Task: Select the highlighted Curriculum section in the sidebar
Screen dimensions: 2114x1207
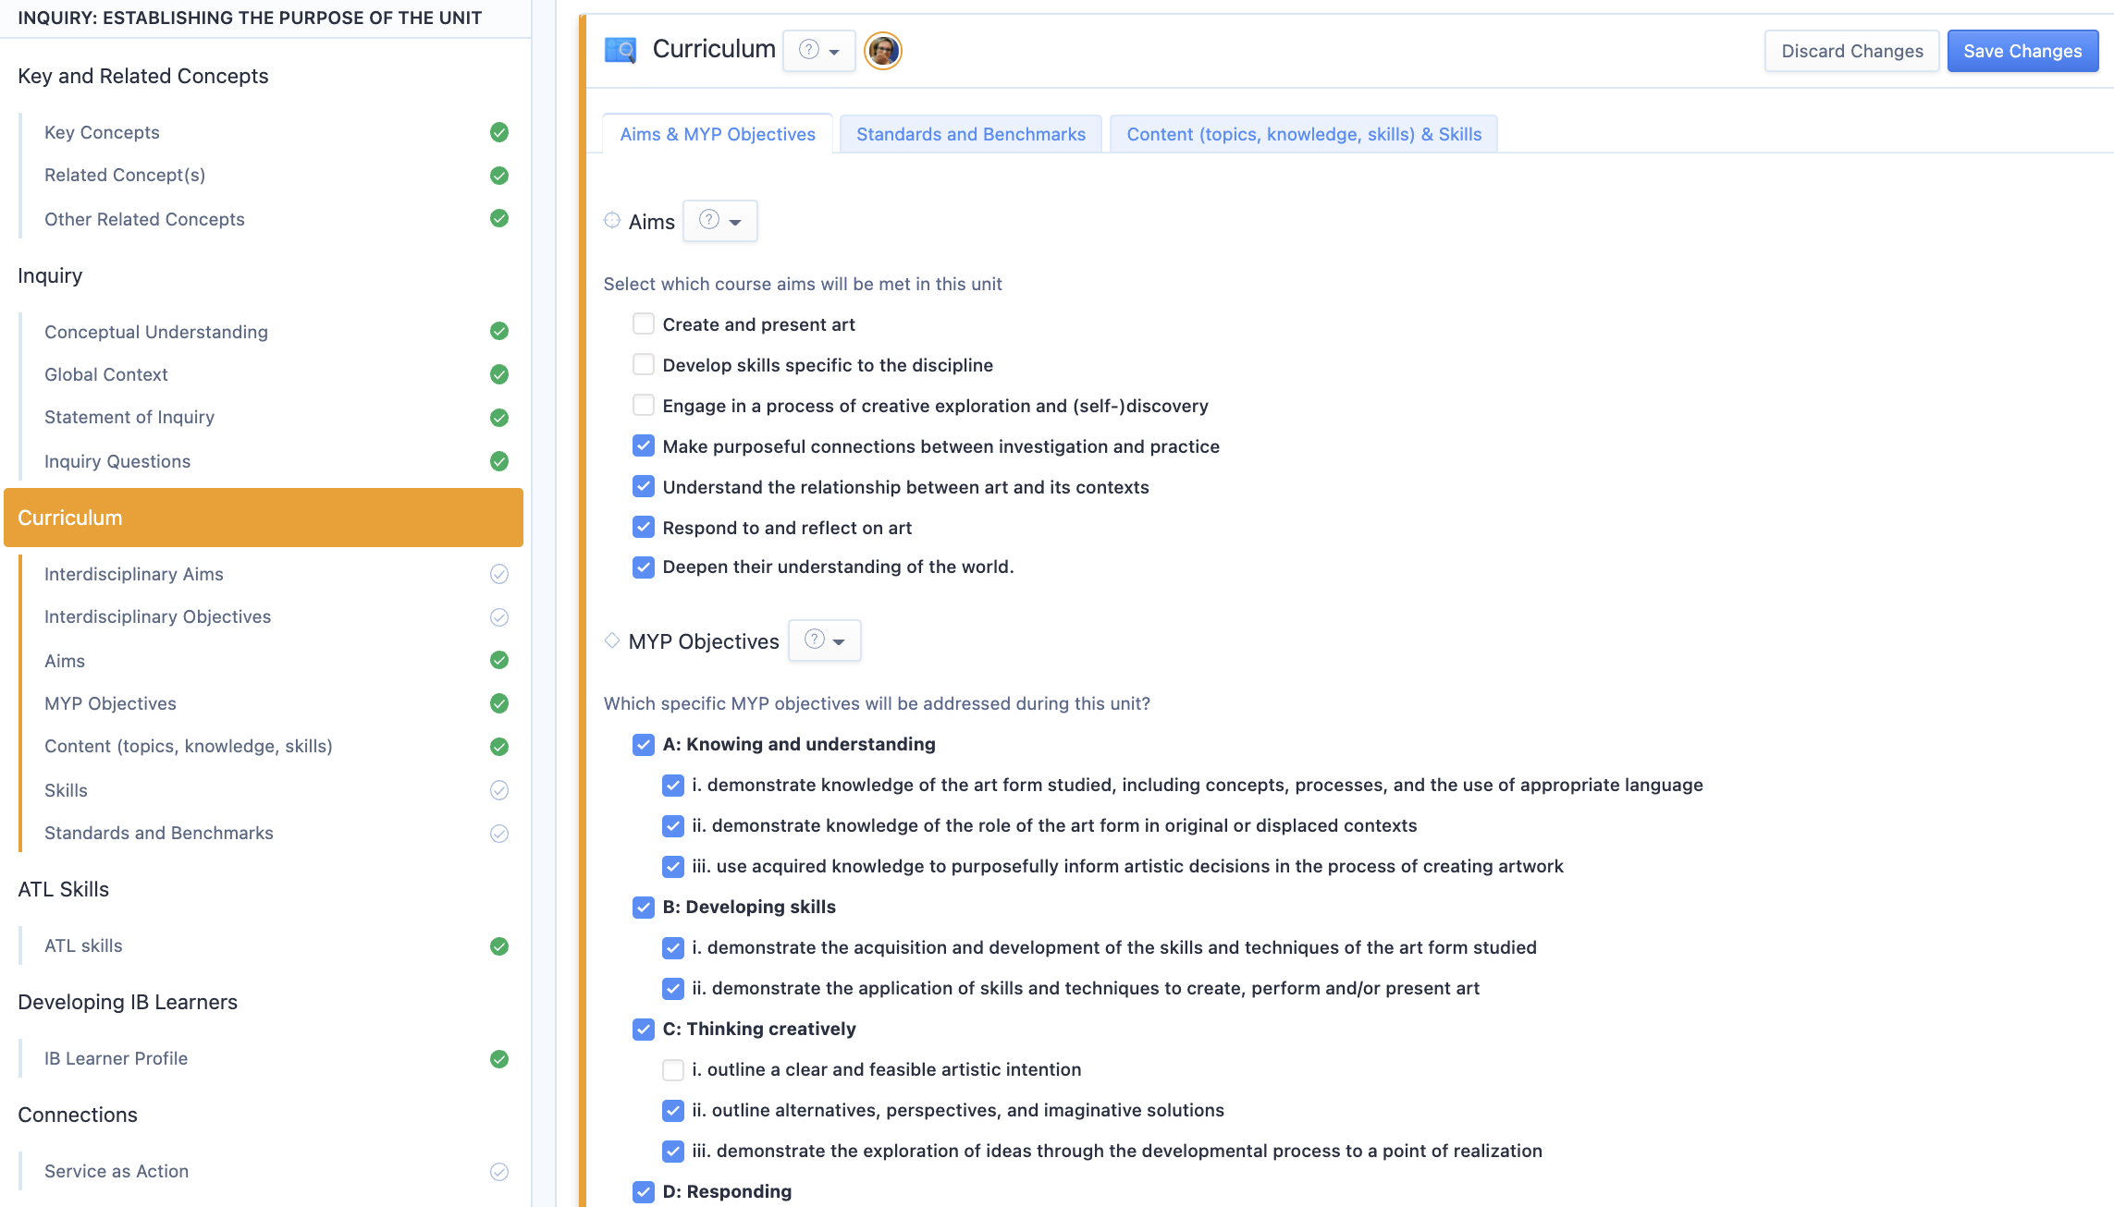Action: tap(262, 518)
